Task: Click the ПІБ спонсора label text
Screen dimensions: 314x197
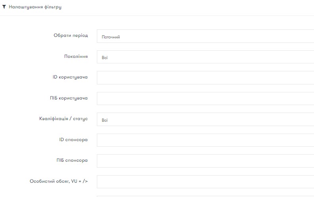Action: pos(72,161)
